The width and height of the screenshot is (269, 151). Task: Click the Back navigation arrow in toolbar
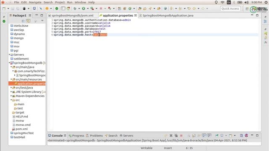coord(194,8)
